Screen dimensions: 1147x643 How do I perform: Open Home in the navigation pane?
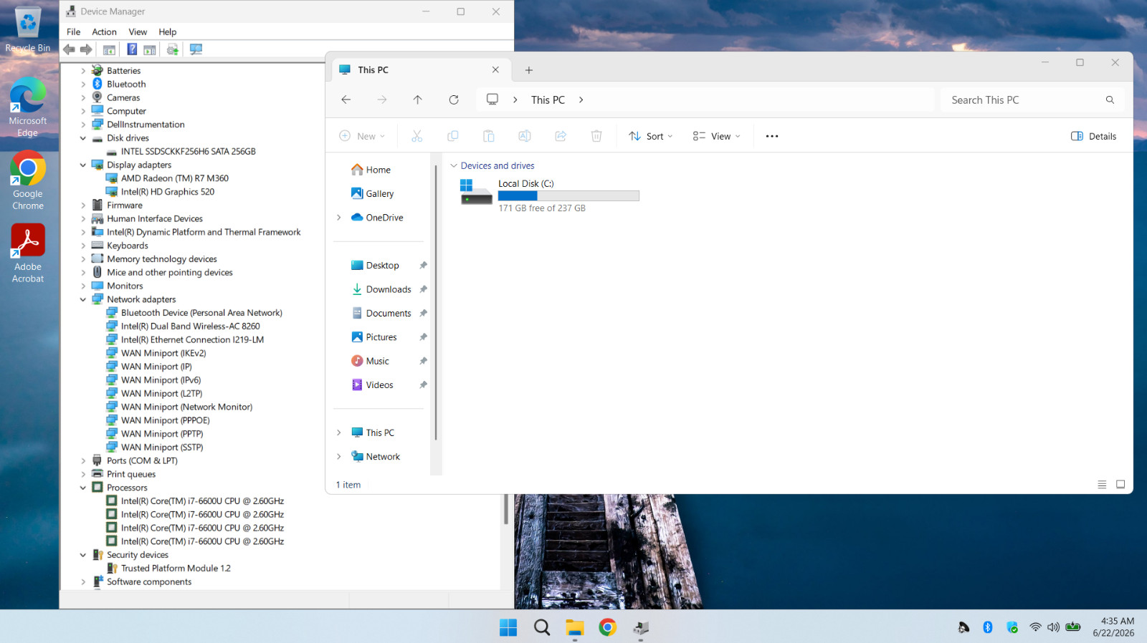371,170
